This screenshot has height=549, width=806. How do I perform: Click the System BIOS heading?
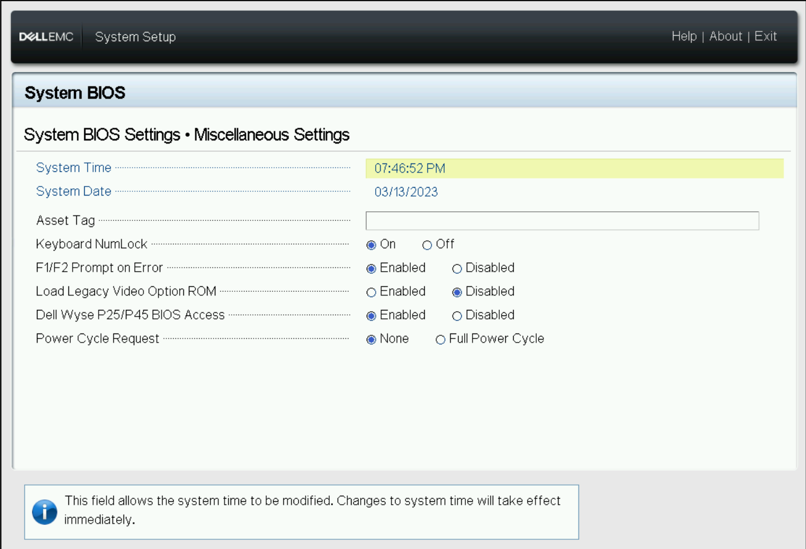click(x=75, y=93)
